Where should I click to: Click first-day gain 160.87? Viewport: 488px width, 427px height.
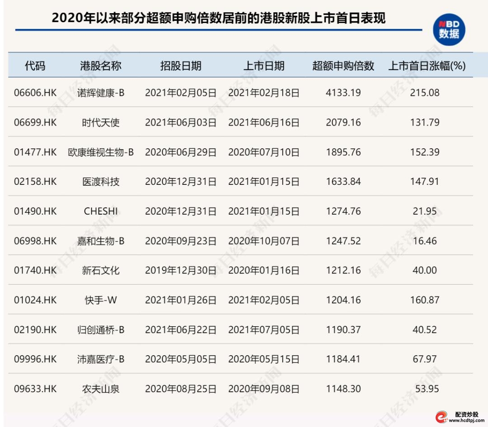(424, 300)
